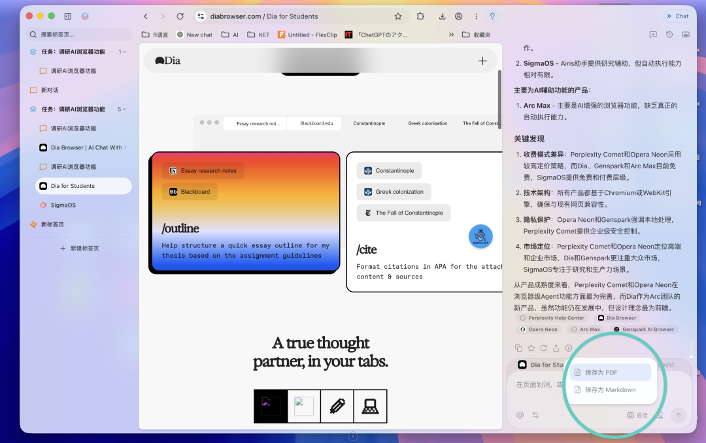Bookmark this page with star icon
The height and width of the screenshot is (443, 706).
(x=398, y=16)
